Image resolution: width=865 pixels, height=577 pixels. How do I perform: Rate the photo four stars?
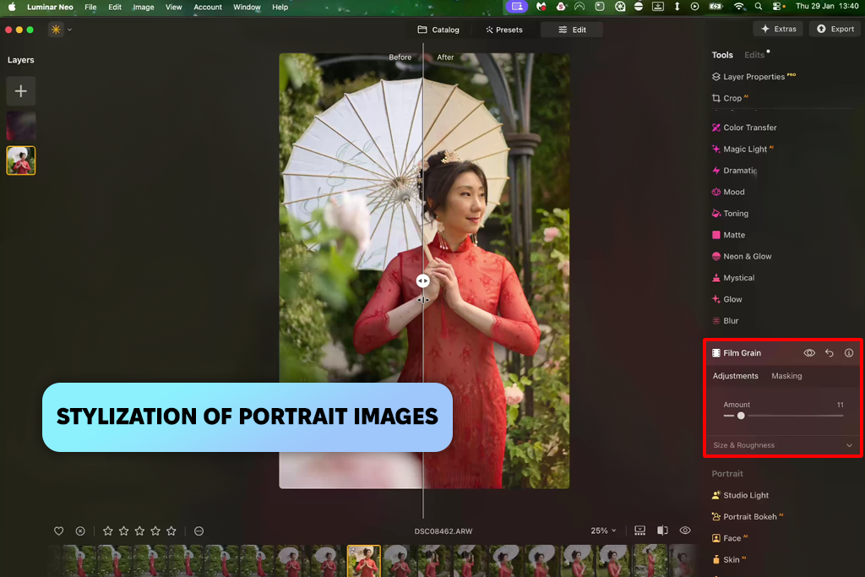tap(155, 531)
